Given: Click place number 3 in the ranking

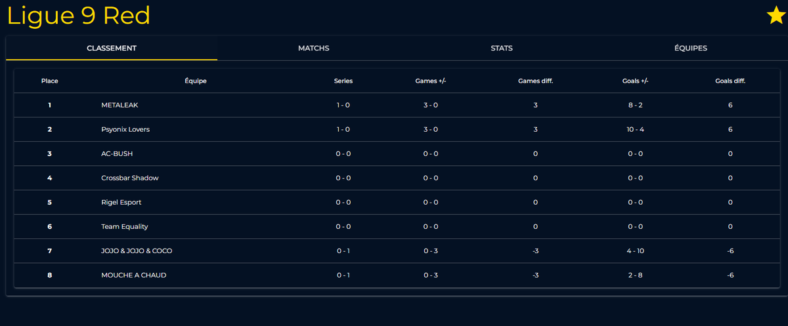Looking at the screenshot, I should tap(49, 153).
